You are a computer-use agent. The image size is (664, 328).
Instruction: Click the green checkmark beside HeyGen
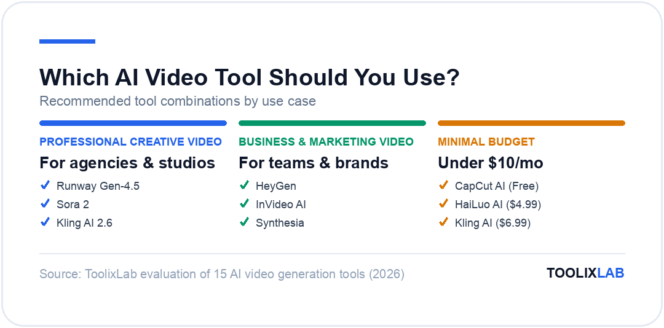(244, 185)
